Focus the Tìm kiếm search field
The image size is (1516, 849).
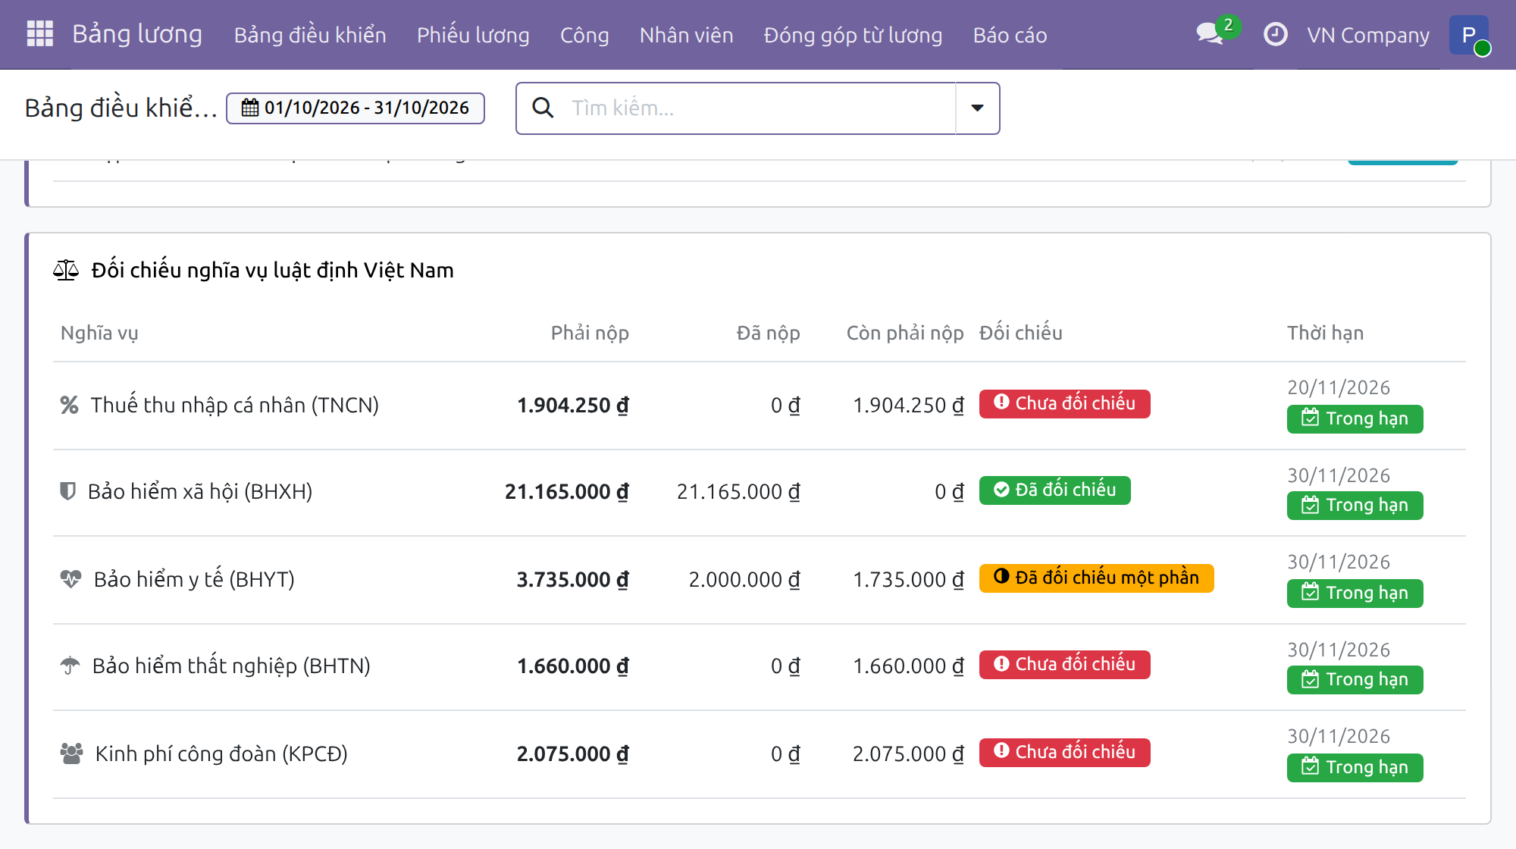(758, 108)
